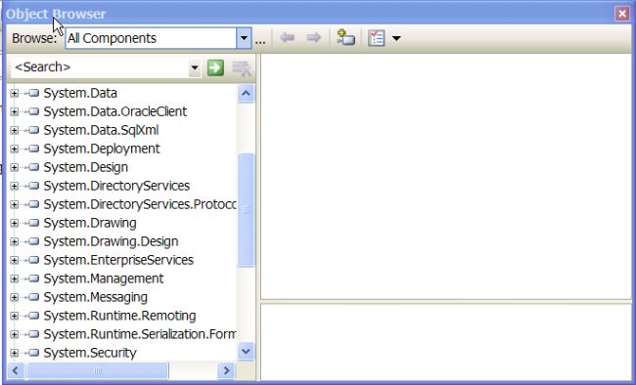Click the tree scroll up arrow
This screenshot has height=385, width=636.
pyautogui.click(x=246, y=94)
